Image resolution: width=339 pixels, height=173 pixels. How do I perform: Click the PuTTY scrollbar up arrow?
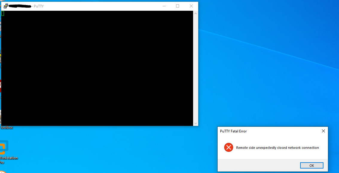pyautogui.click(x=196, y=13)
